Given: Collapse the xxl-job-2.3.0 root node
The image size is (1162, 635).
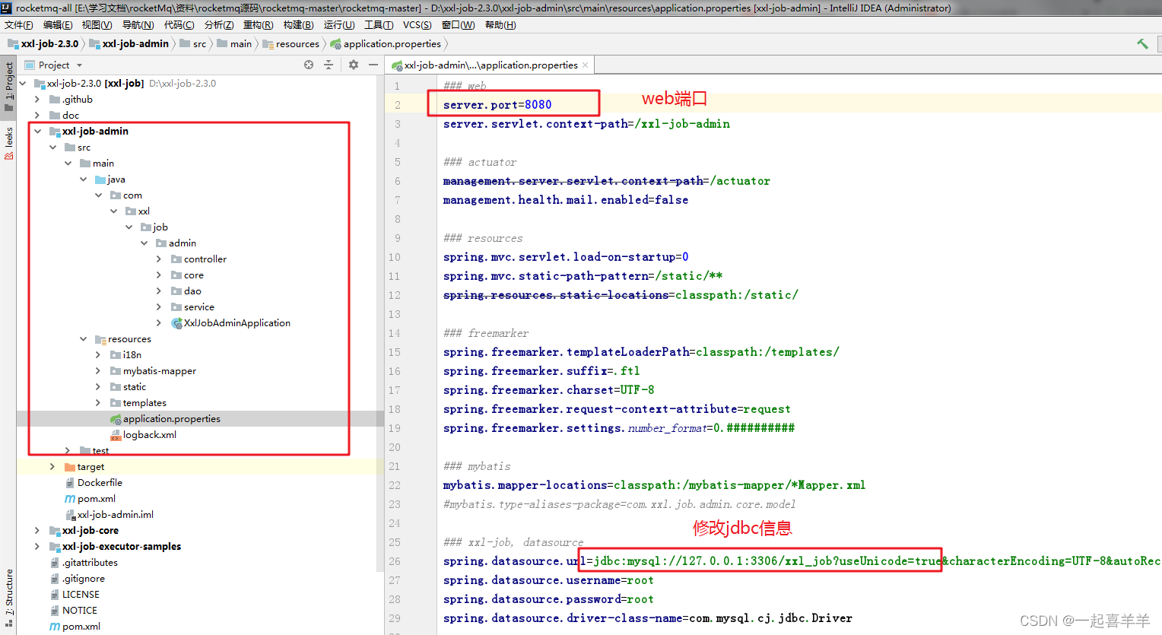Looking at the screenshot, I should point(23,84).
